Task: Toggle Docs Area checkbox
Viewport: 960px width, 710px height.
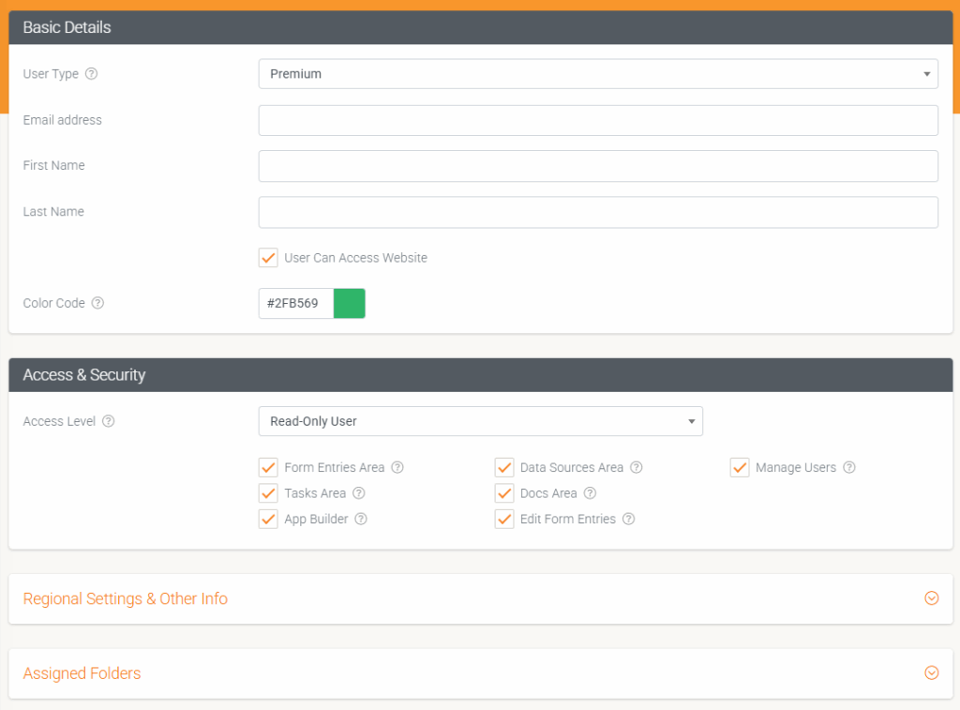Action: (x=504, y=493)
